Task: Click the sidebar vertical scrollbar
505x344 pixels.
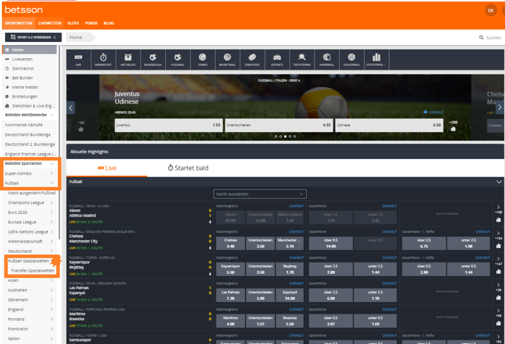Action: pyautogui.click(x=59, y=142)
